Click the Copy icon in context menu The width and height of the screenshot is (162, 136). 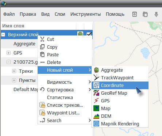(42, 47)
